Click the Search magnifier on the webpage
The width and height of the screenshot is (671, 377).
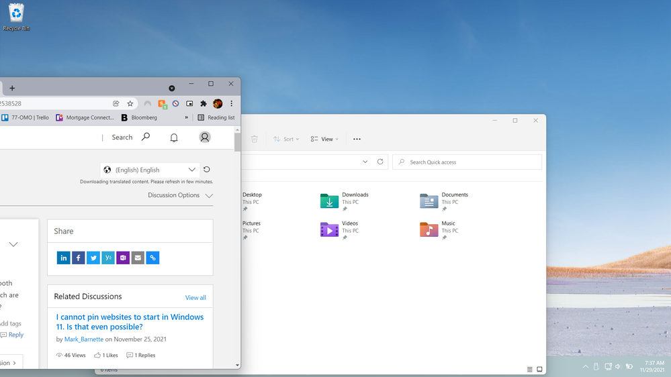(x=146, y=137)
